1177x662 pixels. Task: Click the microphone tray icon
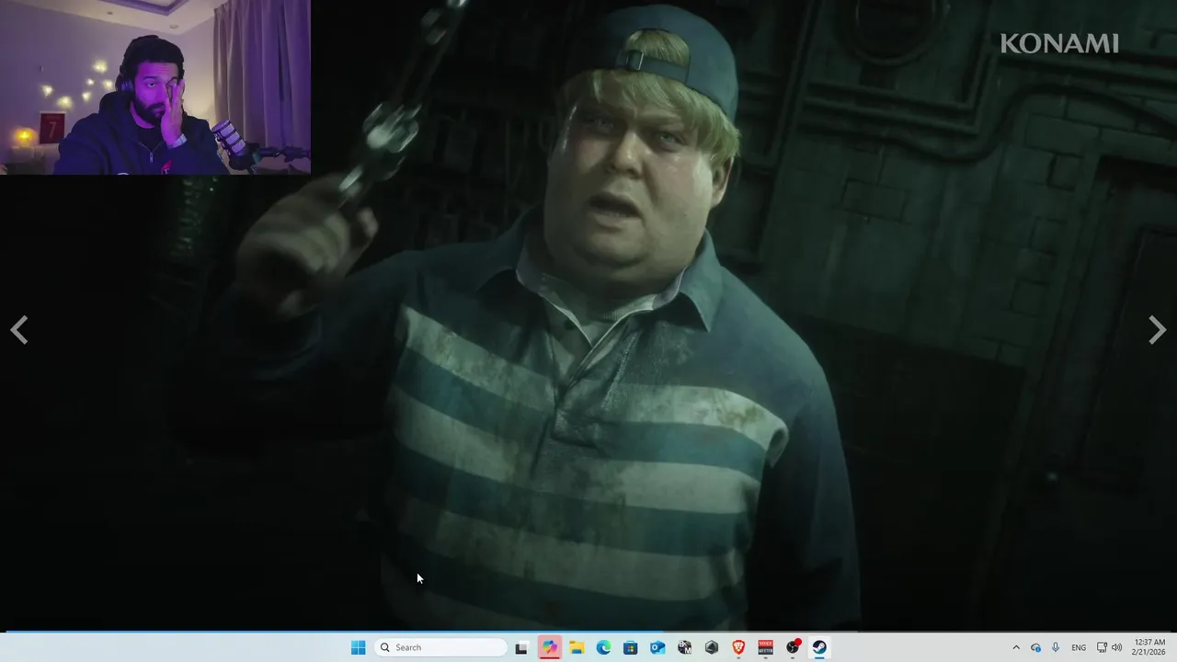click(1056, 647)
